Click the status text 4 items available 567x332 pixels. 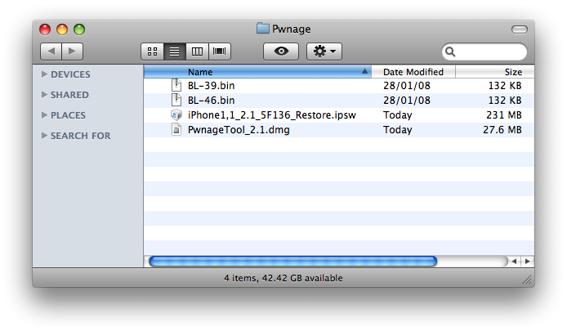click(283, 278)
